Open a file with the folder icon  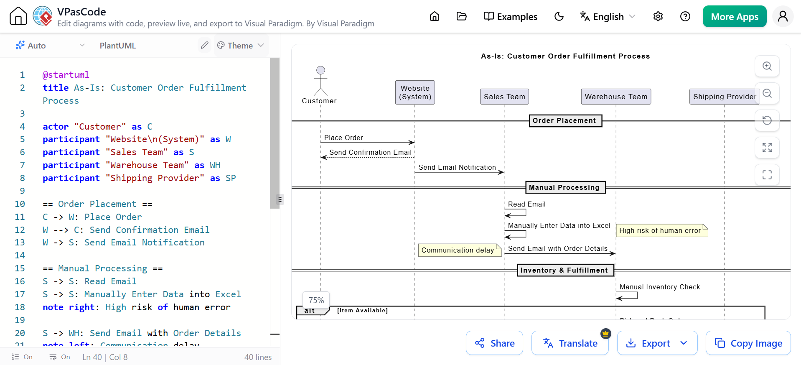click(x=462, y=16)
